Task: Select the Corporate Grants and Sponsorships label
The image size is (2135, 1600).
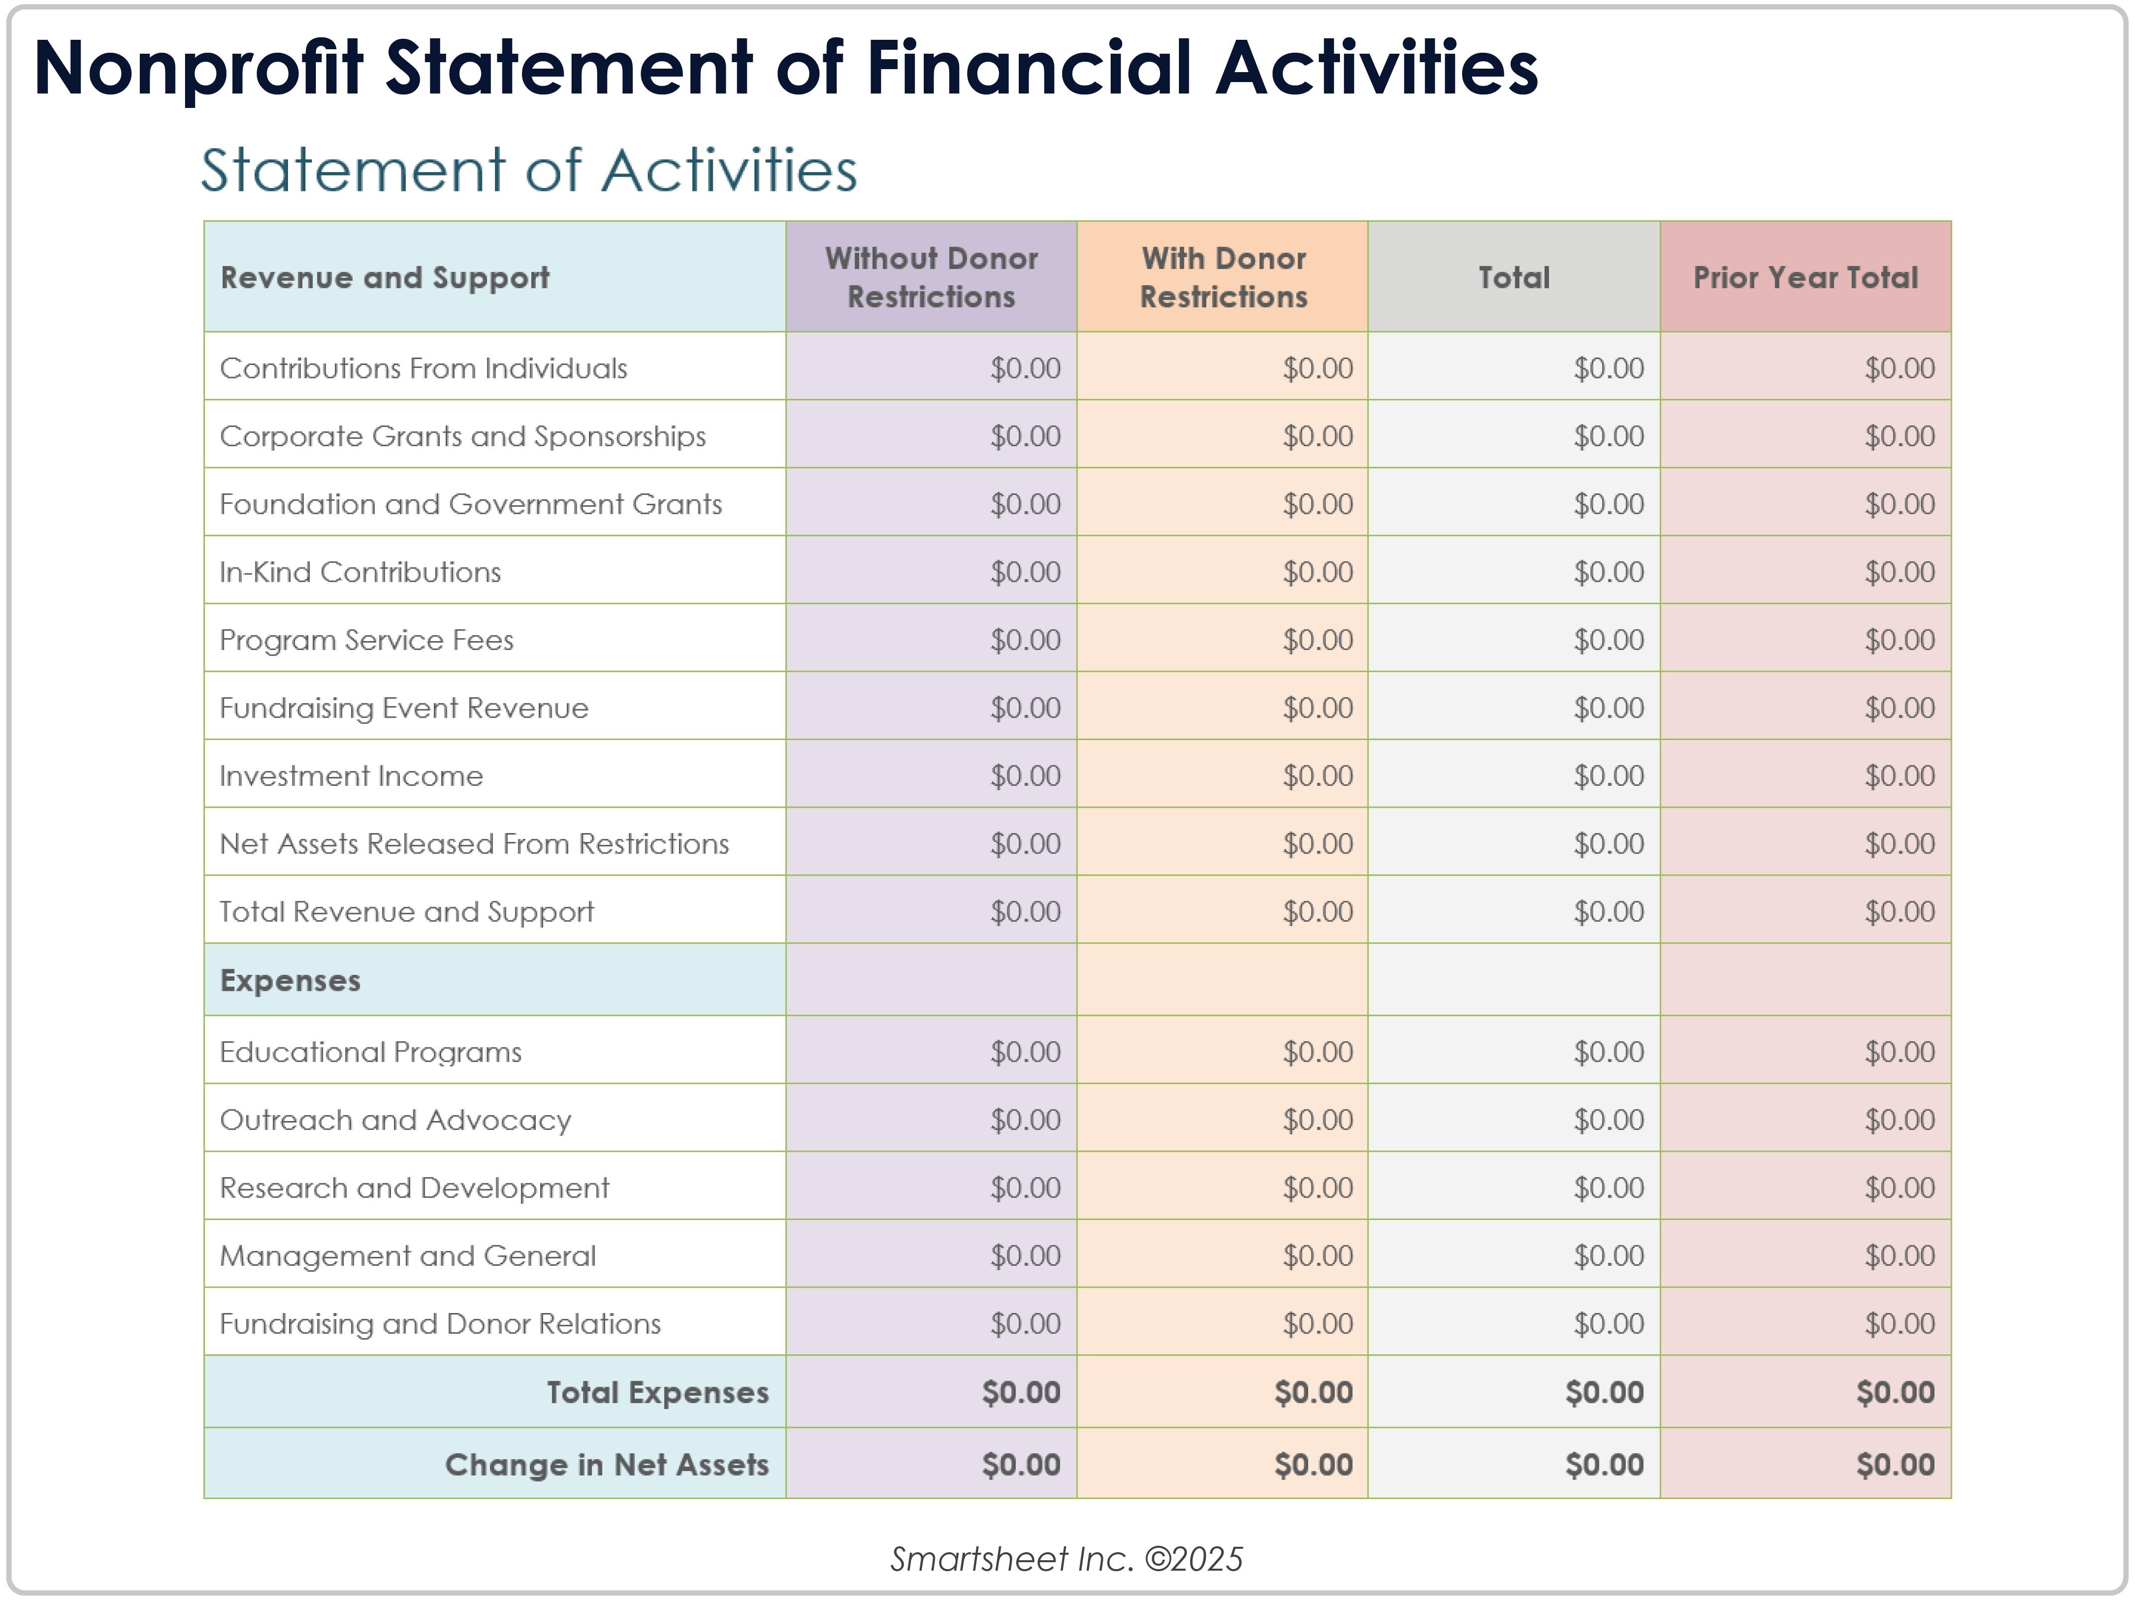Action: [462, 436]
